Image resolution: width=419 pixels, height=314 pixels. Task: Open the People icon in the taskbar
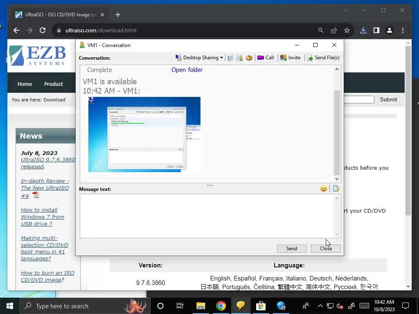tap(306, 306)
